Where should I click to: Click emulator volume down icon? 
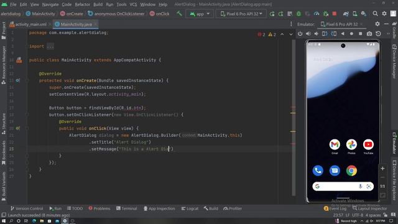pos(317,34)
